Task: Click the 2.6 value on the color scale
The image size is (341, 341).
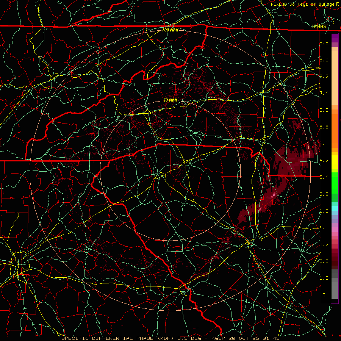Action: click(324, 194)
